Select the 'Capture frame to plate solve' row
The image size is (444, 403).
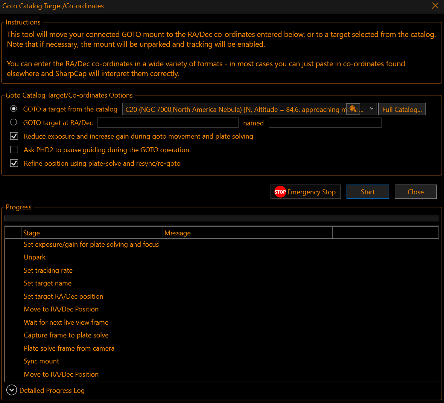tap(221, 335)
